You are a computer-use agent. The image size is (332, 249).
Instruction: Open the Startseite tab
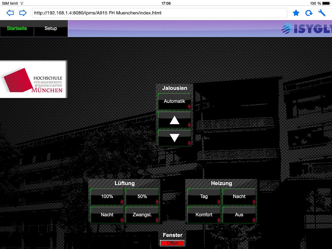(17, 28)
